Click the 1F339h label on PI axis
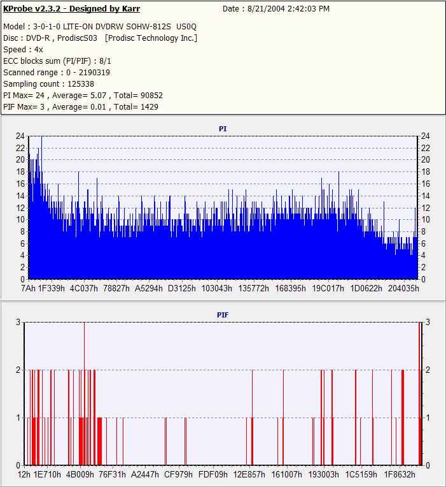This screenshot has width=446, height=487. click(52, 289)
